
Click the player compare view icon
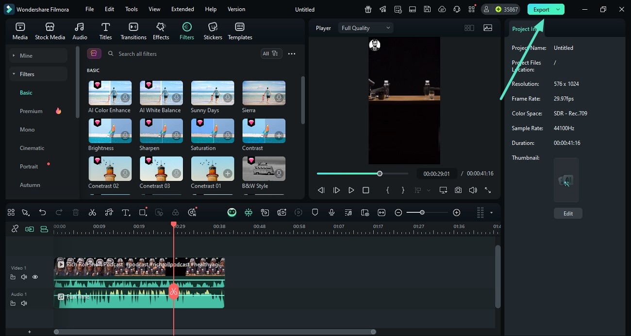coord(469,28)
